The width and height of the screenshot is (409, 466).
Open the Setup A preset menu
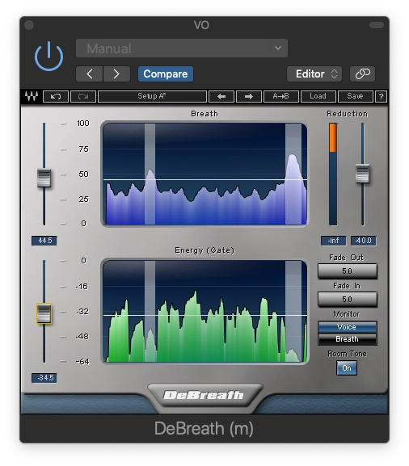(x=152, y=97)
